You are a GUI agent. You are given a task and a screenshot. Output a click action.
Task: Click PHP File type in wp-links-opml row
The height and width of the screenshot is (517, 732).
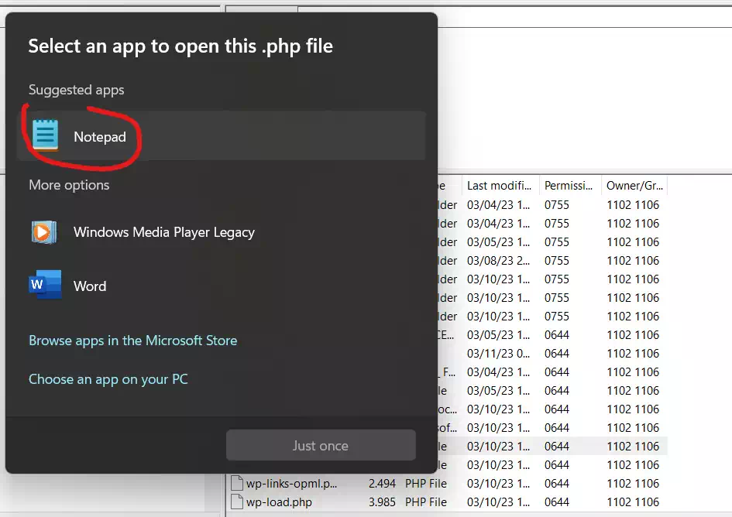click(426, 484)
